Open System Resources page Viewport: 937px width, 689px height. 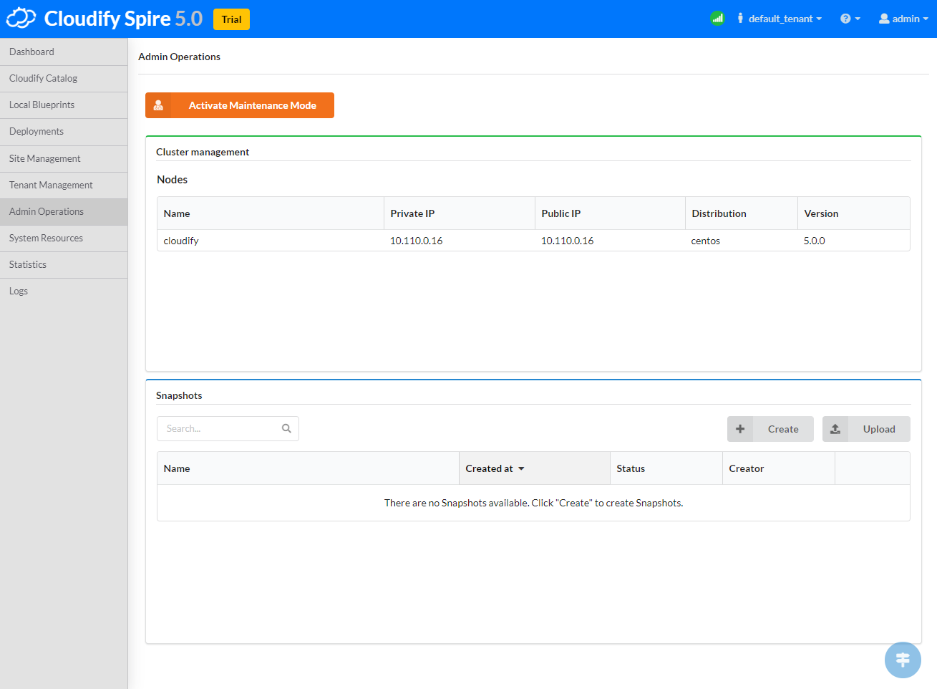(x=64, y=238)
